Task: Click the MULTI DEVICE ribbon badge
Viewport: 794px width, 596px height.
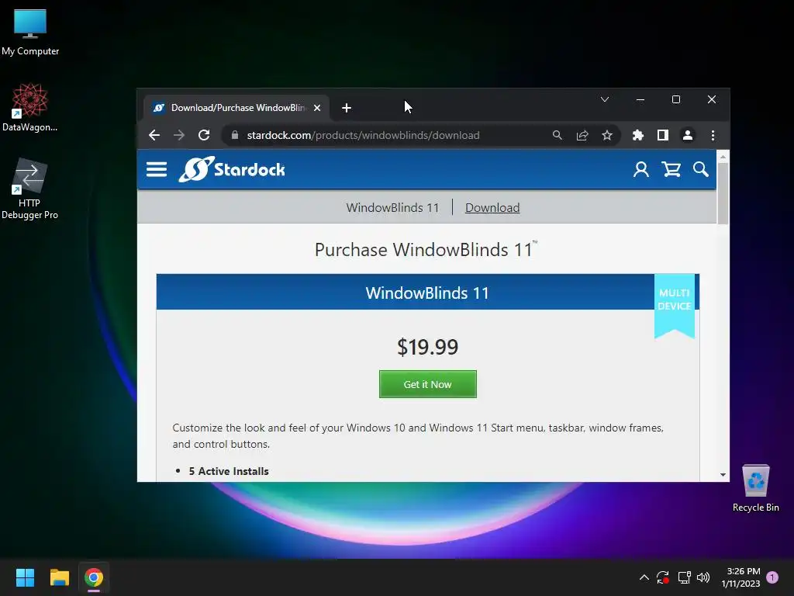Action: coord(675,306)
